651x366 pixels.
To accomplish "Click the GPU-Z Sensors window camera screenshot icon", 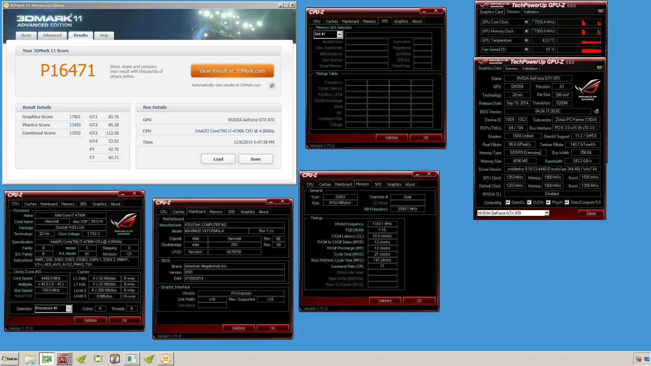I will click(x=600, y=11).
